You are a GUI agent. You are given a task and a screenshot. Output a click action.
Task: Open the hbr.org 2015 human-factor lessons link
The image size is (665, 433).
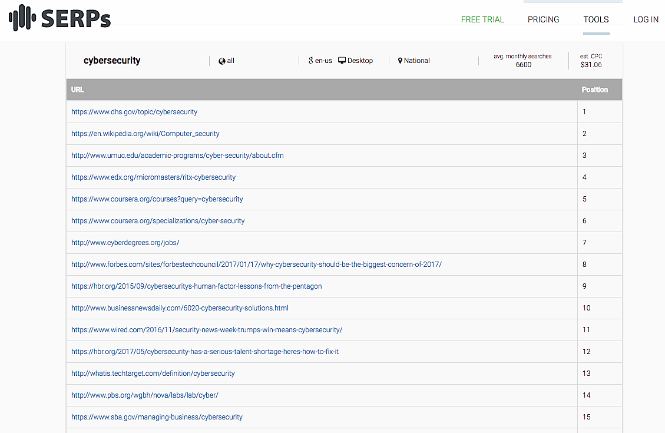[x=196, y=286]
